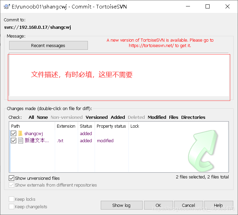Close the Commit window
Image resolution: width=238 pixels, height=215 pixels.
click(x=228, y=6)
